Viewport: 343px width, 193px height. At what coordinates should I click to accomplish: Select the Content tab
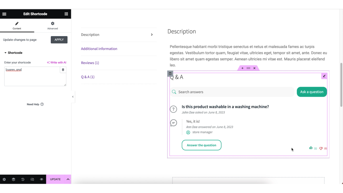click(x=17, y=25)
